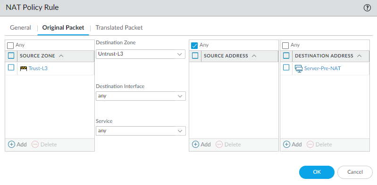This screenshot has width=377, height=185.
Task: Cancel the NAT Policy Rule dialog
Action: [x=355, y=172]
